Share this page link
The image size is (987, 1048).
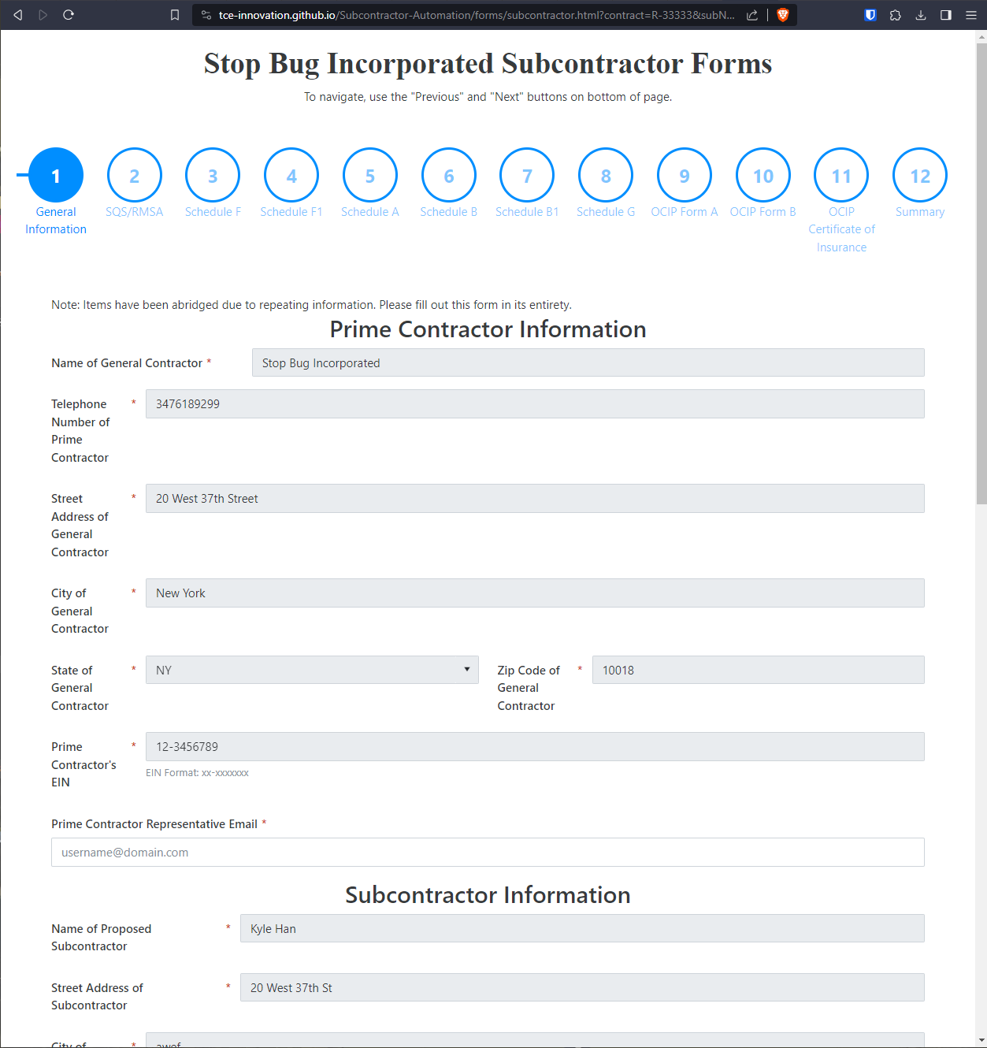point(752,15)
